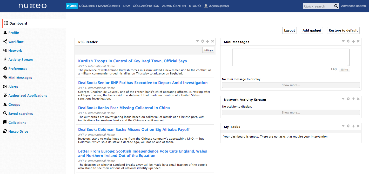Screen dimensions: 369x174
Task: Open Workflow in the sidebar
Action: pos(16,42)
